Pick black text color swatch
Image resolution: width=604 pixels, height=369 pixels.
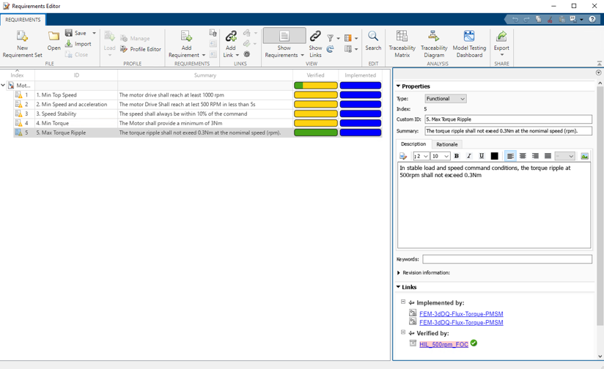pyautogui.click(x=494, y=156)
